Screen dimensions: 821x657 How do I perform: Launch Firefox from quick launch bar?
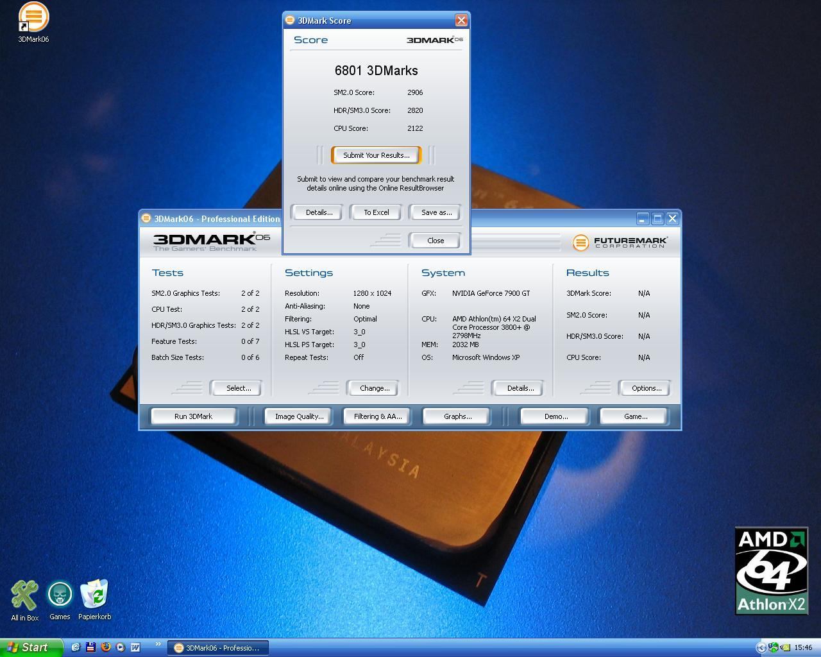click(106, 647)
